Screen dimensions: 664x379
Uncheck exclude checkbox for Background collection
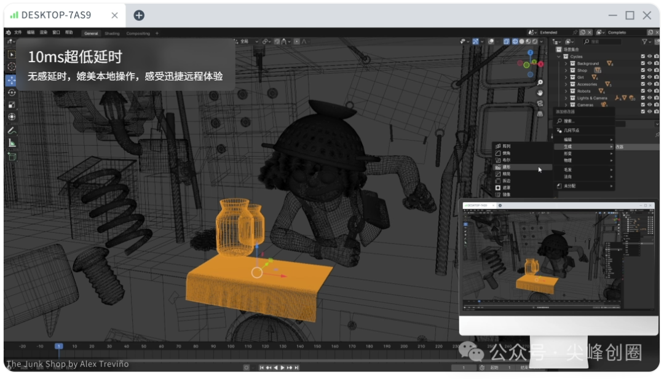coord(643,63)
